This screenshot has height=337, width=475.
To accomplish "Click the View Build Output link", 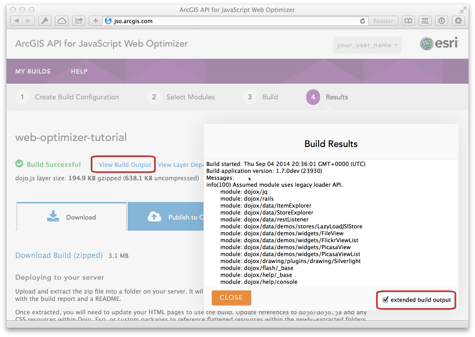I will coord(125,165).
